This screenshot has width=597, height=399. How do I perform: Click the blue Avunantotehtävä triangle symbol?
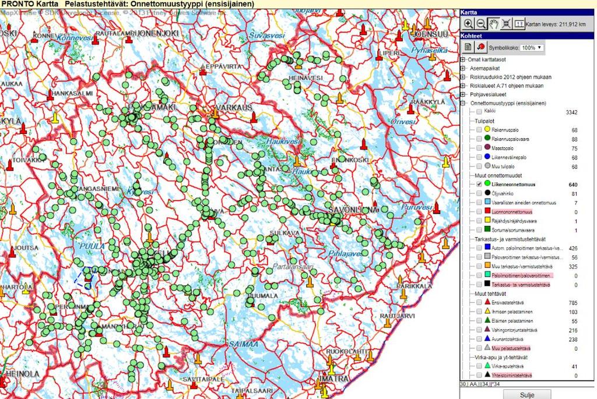487,338
